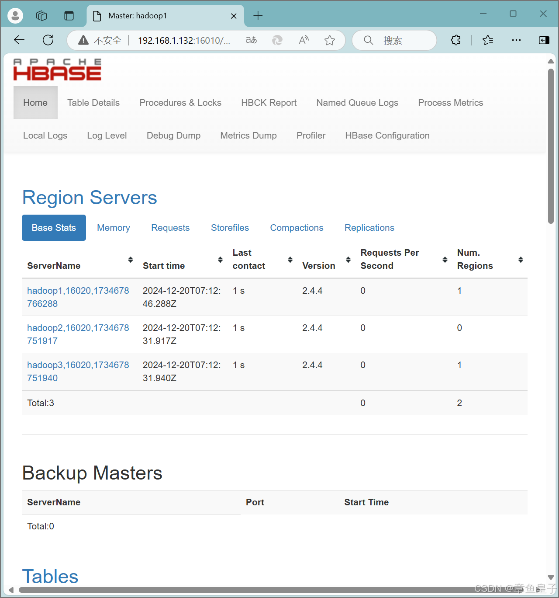Switch to the Requests tab
This screenshot has height=598, width=559.
coord(170,228)
